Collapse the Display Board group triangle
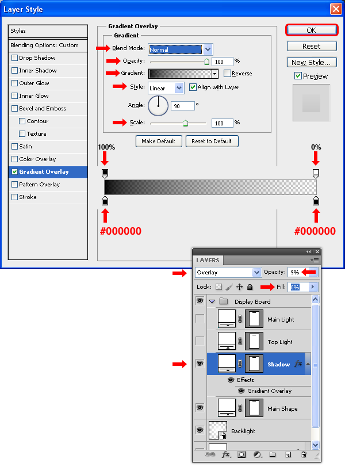Screen dimensions: 345x474 (212, 301)
